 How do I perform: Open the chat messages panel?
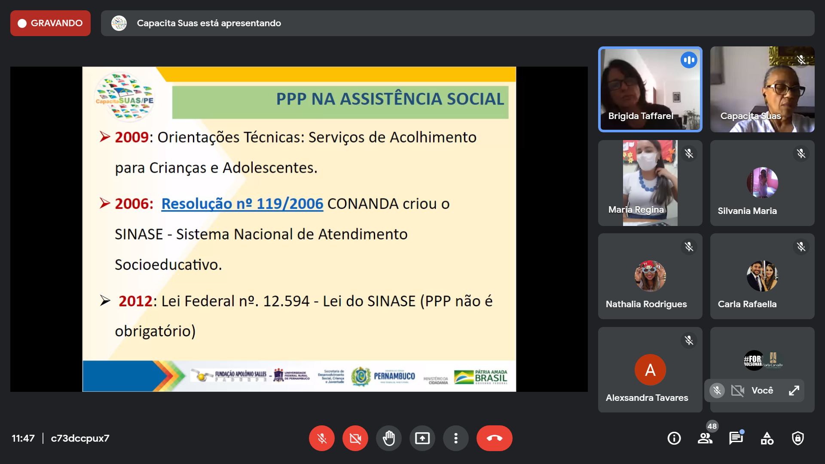pos(736,438)
